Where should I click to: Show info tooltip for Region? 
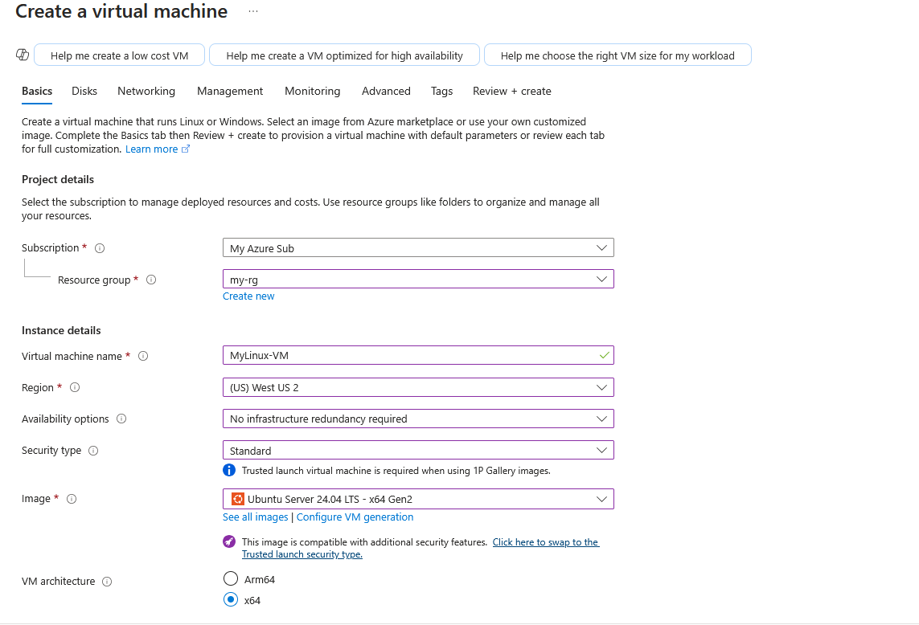coord(75,388)
